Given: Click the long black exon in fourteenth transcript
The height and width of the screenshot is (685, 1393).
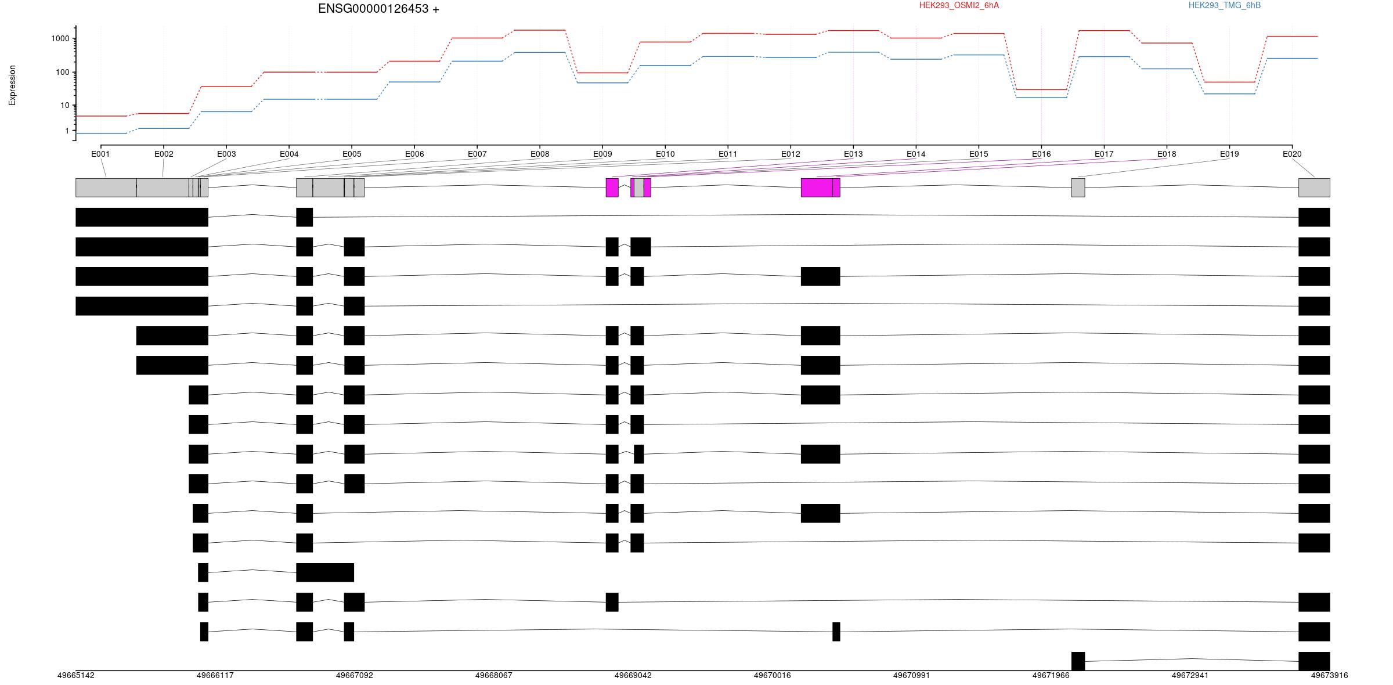Looking at the screenshot, I should tap(325, 572).
